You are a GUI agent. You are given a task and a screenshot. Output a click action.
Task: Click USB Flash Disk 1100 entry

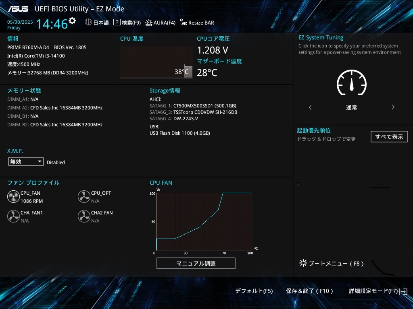point(180,133)
